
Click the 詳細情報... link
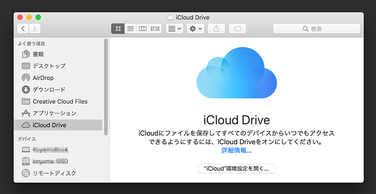coord(236,151)
